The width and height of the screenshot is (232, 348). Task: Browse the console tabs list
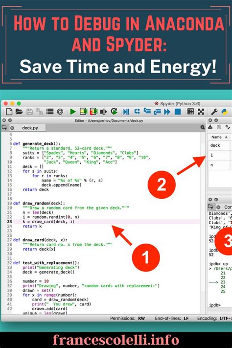click(210, 207)
